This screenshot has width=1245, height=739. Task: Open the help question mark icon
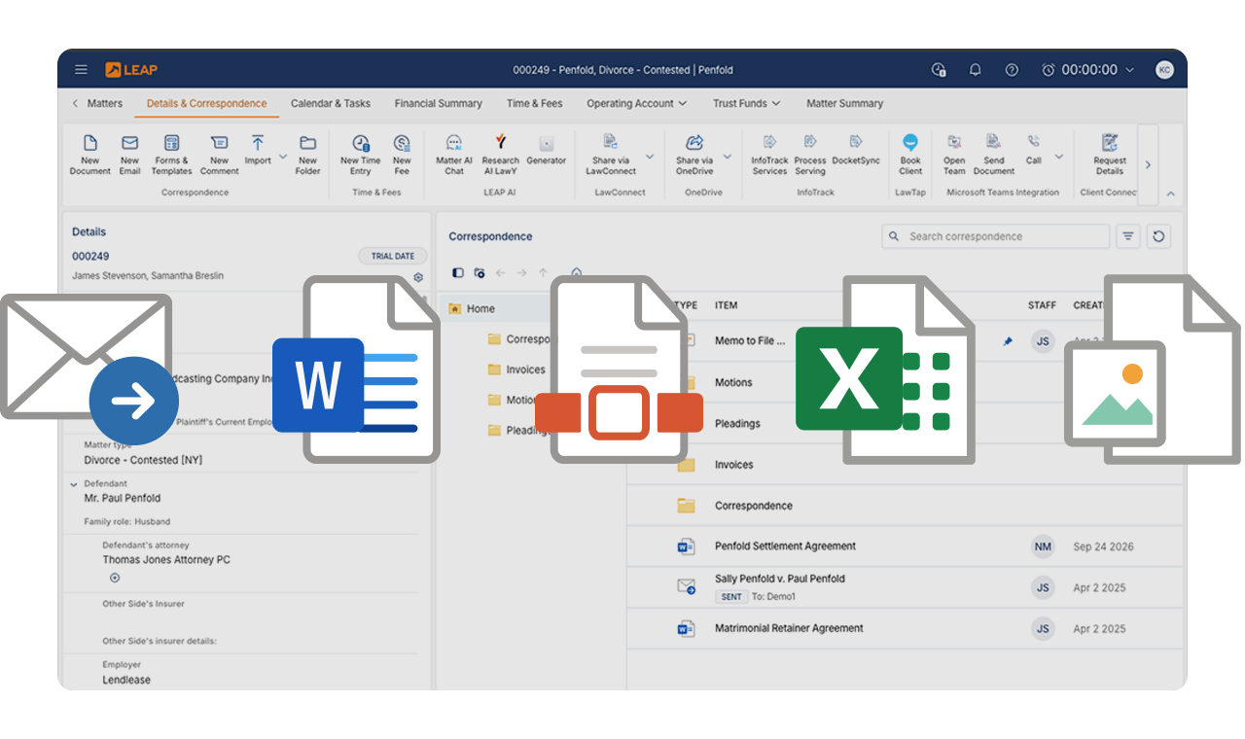click(x=1012, y=70)
